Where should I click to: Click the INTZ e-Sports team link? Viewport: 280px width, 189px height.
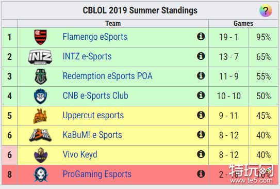pyautogui.click(x=87, y=56)
